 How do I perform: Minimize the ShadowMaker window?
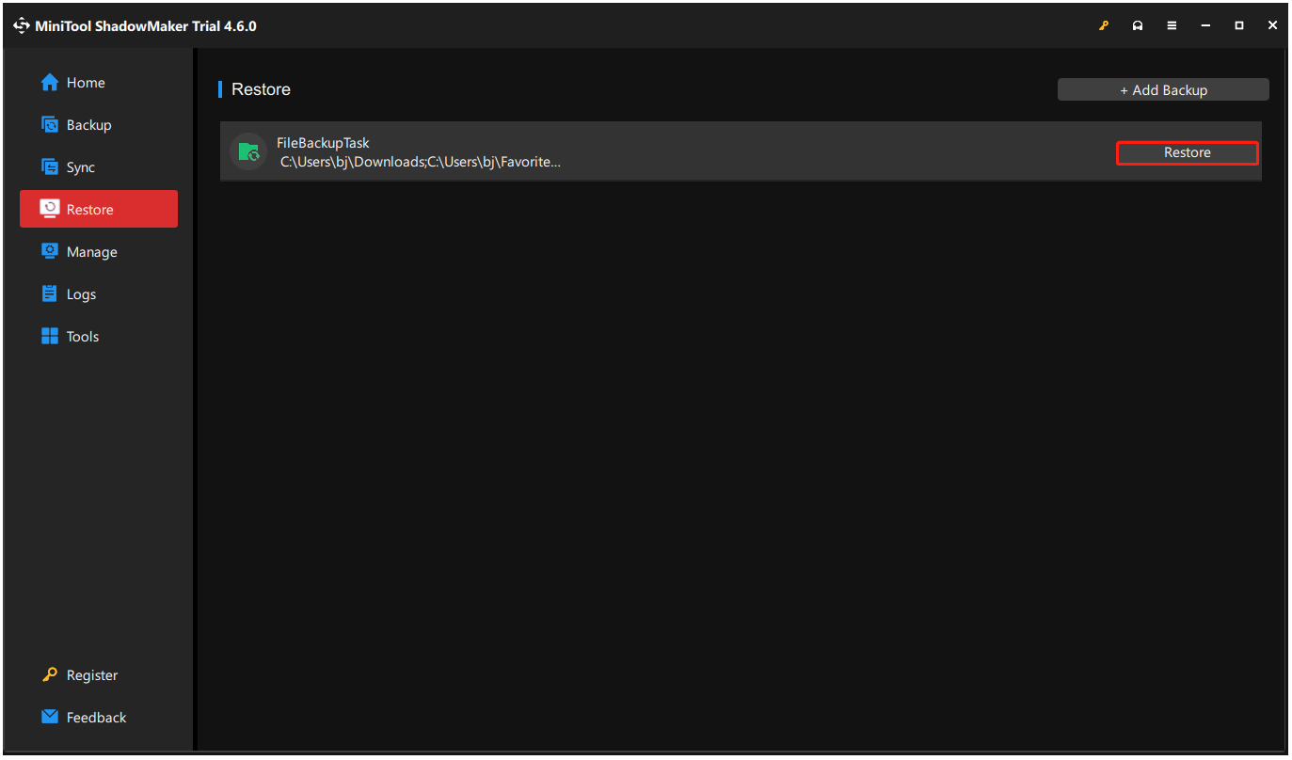pos(1205,26)
